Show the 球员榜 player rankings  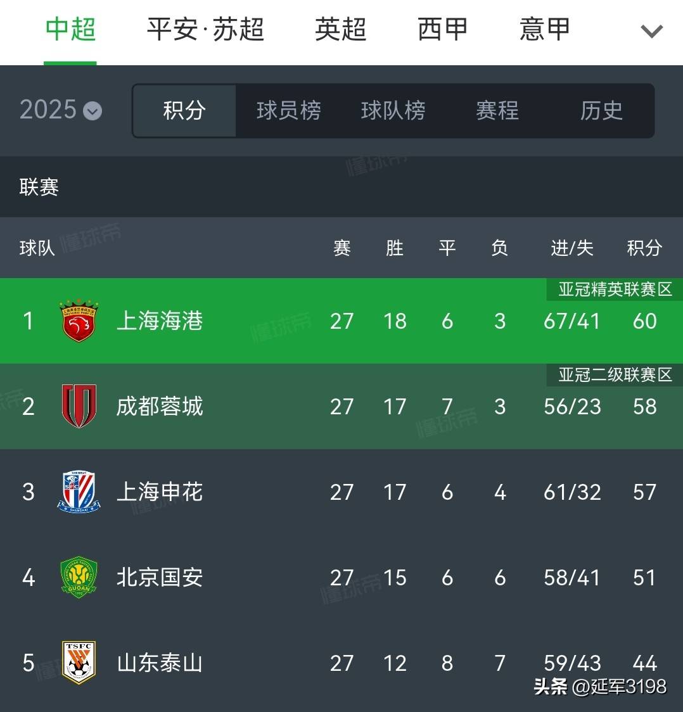tap(288, 111)
